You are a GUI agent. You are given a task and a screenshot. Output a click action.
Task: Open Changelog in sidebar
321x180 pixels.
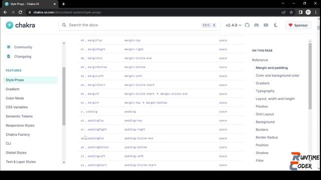(23, 56)
